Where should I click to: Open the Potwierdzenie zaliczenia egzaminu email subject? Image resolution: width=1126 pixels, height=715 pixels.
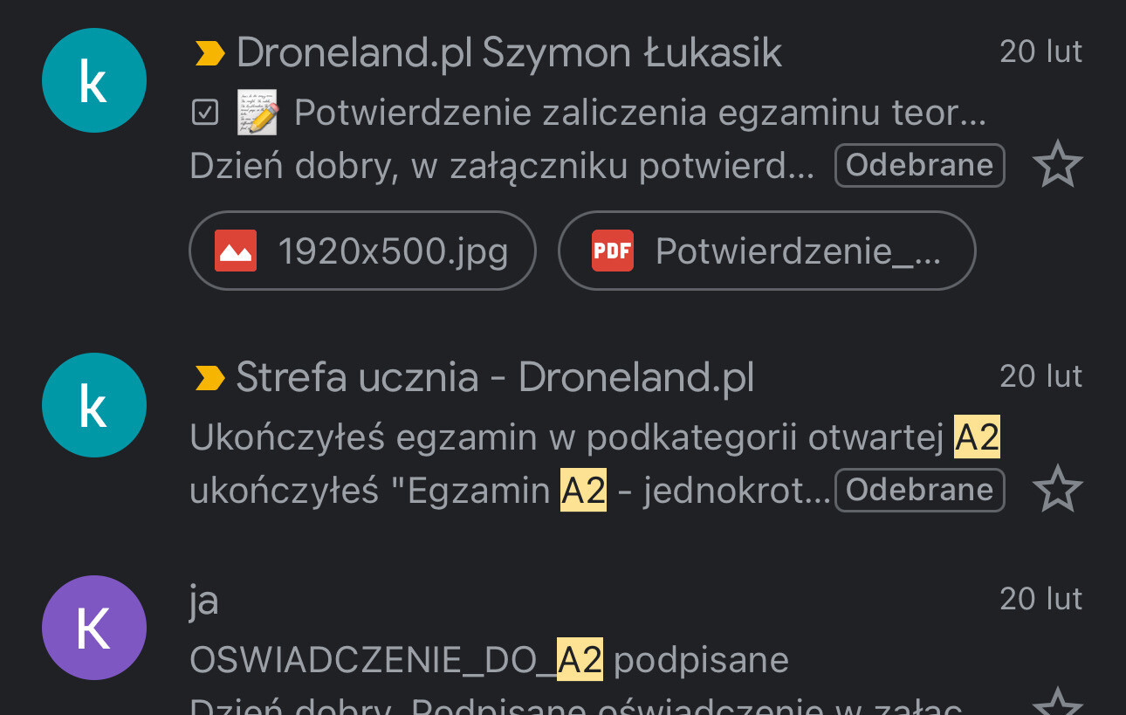click(x=640, y=113)
